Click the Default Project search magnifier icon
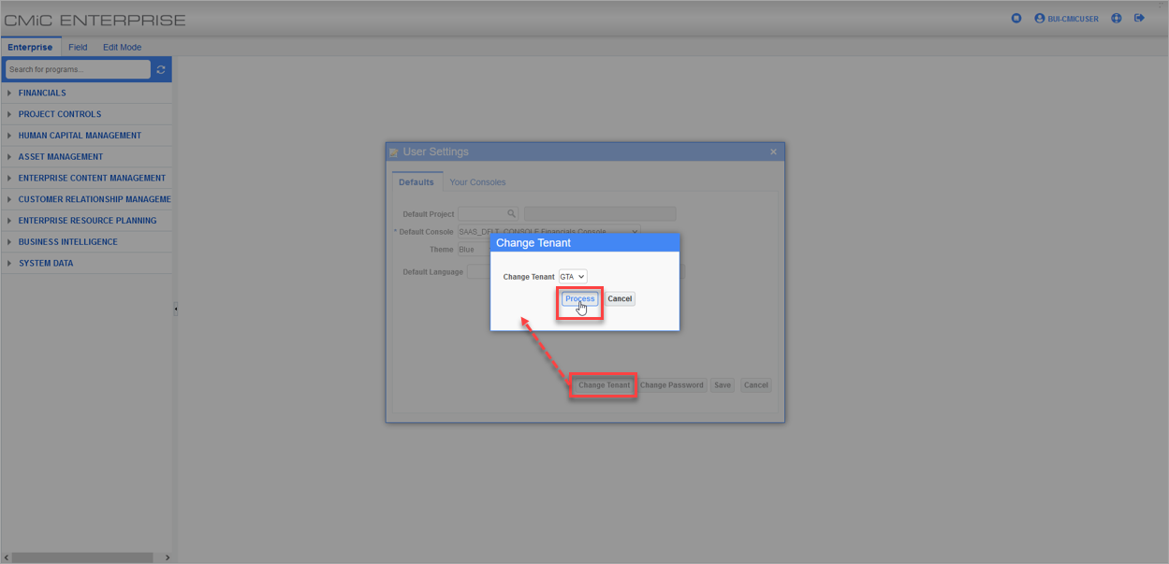The image size is (1169, 564). (511, 214)
